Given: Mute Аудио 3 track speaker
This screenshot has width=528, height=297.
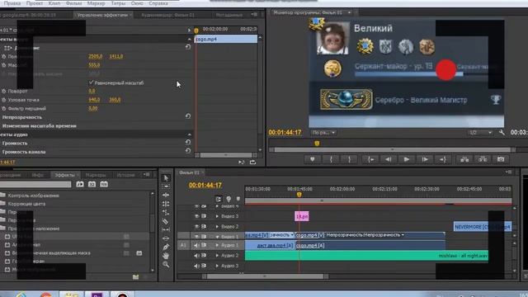Looking at the screenshot, I should 196,266.
